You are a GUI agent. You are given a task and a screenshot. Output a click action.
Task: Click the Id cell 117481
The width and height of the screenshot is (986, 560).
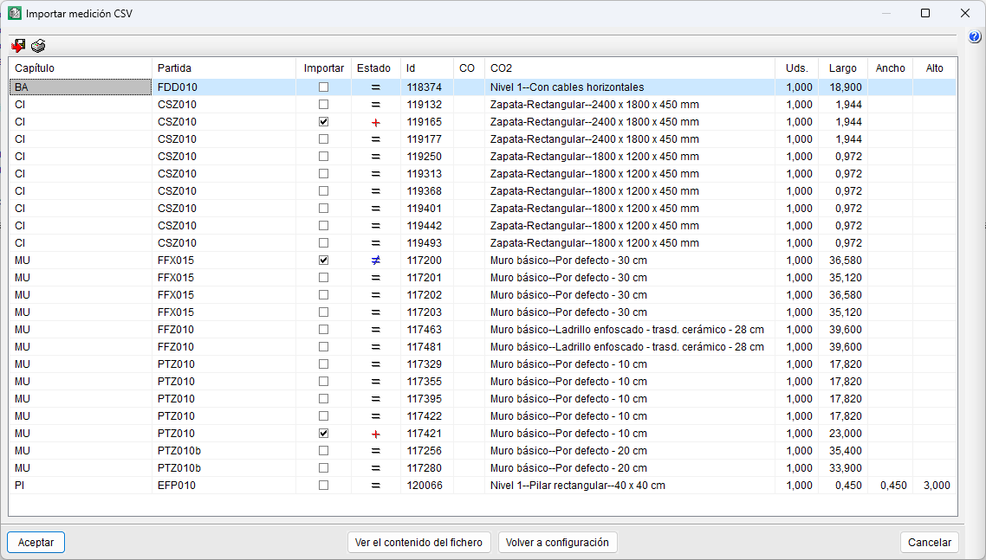click(x=426, y=347)
